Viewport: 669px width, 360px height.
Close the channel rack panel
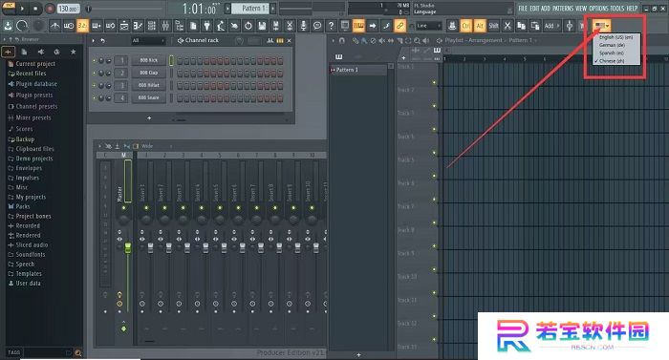[290, 40]
